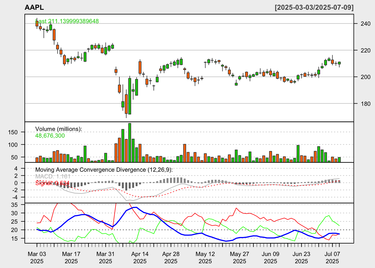Viewport: 375px width, 268px height.
Task: Click the 100 volume axis label
Action: [x=13, y=145]
